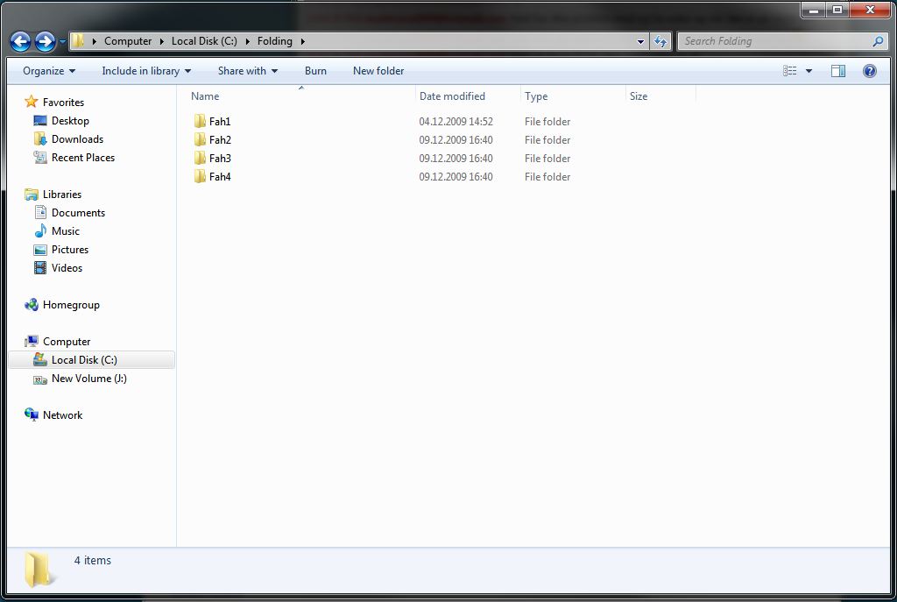Viewport: 897px width, 602px height.
Task: Open the Pictures library
Action: click(70, 249)
